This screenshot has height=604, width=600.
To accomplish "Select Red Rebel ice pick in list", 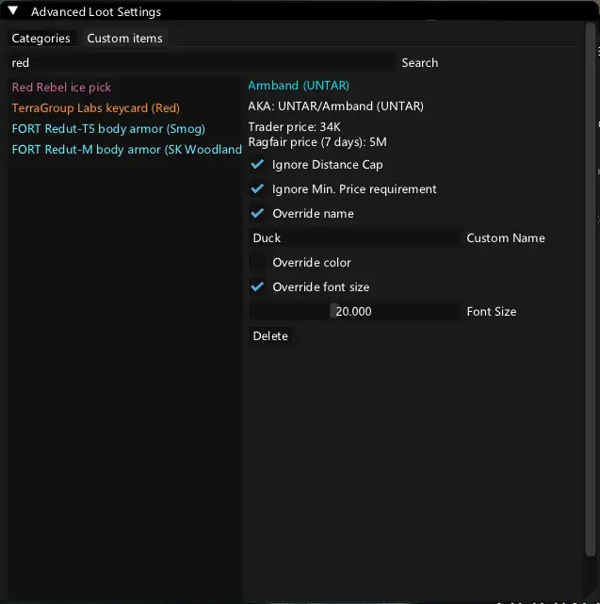I will tap(61, 88).
